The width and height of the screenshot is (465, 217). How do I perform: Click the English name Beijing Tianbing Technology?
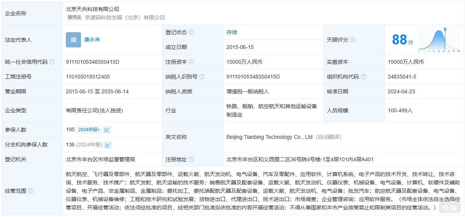(269, 137)
